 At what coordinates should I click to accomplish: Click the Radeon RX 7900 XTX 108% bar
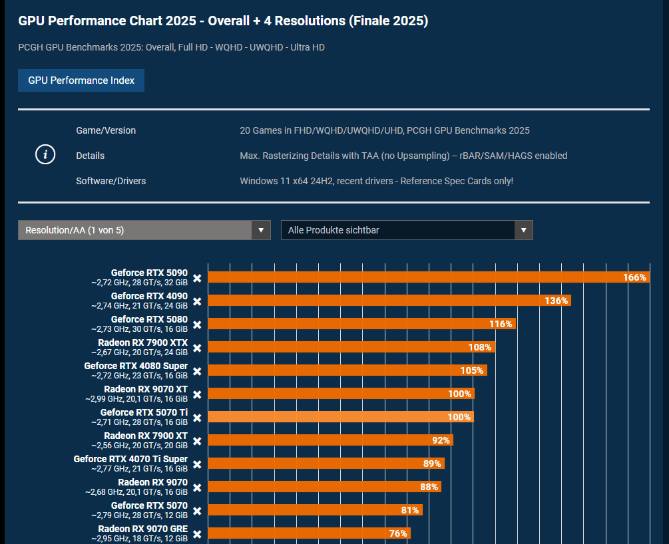coord(351,347)
